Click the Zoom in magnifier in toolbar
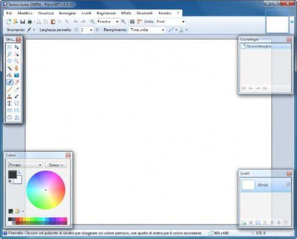This screenshot has width=297, height=239. [123, 22]
